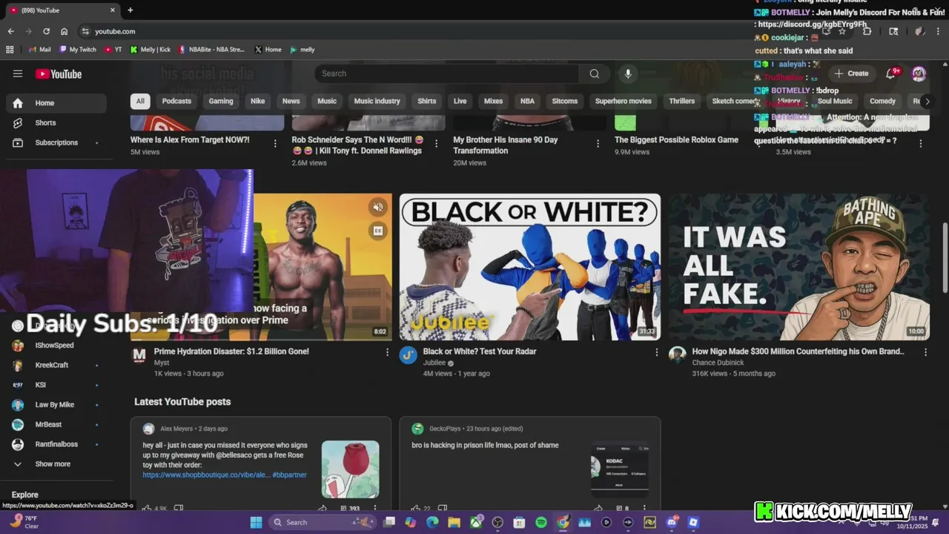Open Mail bookmark
Viewport: 949px width, 534px height.
[40, 50]
